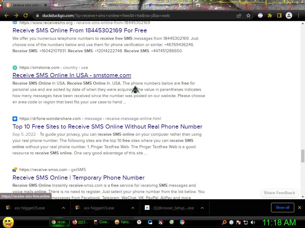Viewport: 305px width, 228px height.
Task: Click the 11:18 AM clock
Action: click(279, 223)
